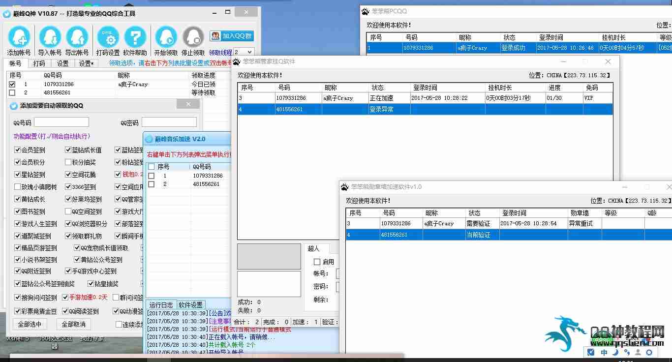This screenshot has height=362, width=672.
Task: Toggle the 手游加速0.2天 checkbox
Action: [65, 298]
